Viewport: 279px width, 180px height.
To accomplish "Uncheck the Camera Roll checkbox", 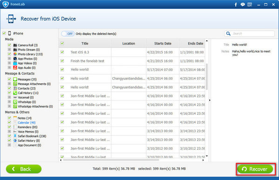I will [x=9, y=45].
